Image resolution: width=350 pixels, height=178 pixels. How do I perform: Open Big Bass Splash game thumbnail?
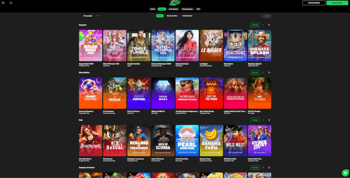click(260, 46)
